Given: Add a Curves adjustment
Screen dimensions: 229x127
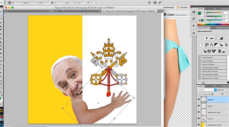Looking at the screenshot, I should coord(216,38).
